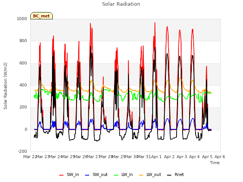Click the 1000 y-axis tick label

click(x=22, y=19)
